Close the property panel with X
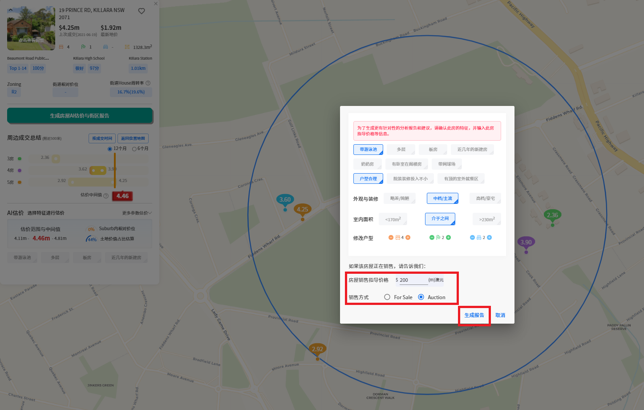Image resolution: width=644 pixels, height=410 pixels. [x=156, y=4]
